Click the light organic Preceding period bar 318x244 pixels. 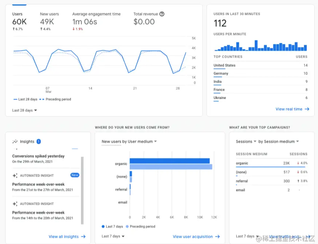coord(171,167)
